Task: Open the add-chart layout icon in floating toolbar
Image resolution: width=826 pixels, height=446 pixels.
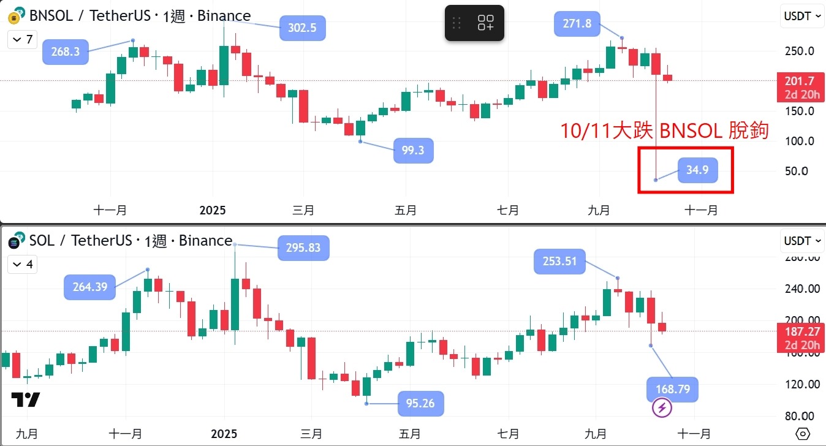Action: tap(485, 22)
